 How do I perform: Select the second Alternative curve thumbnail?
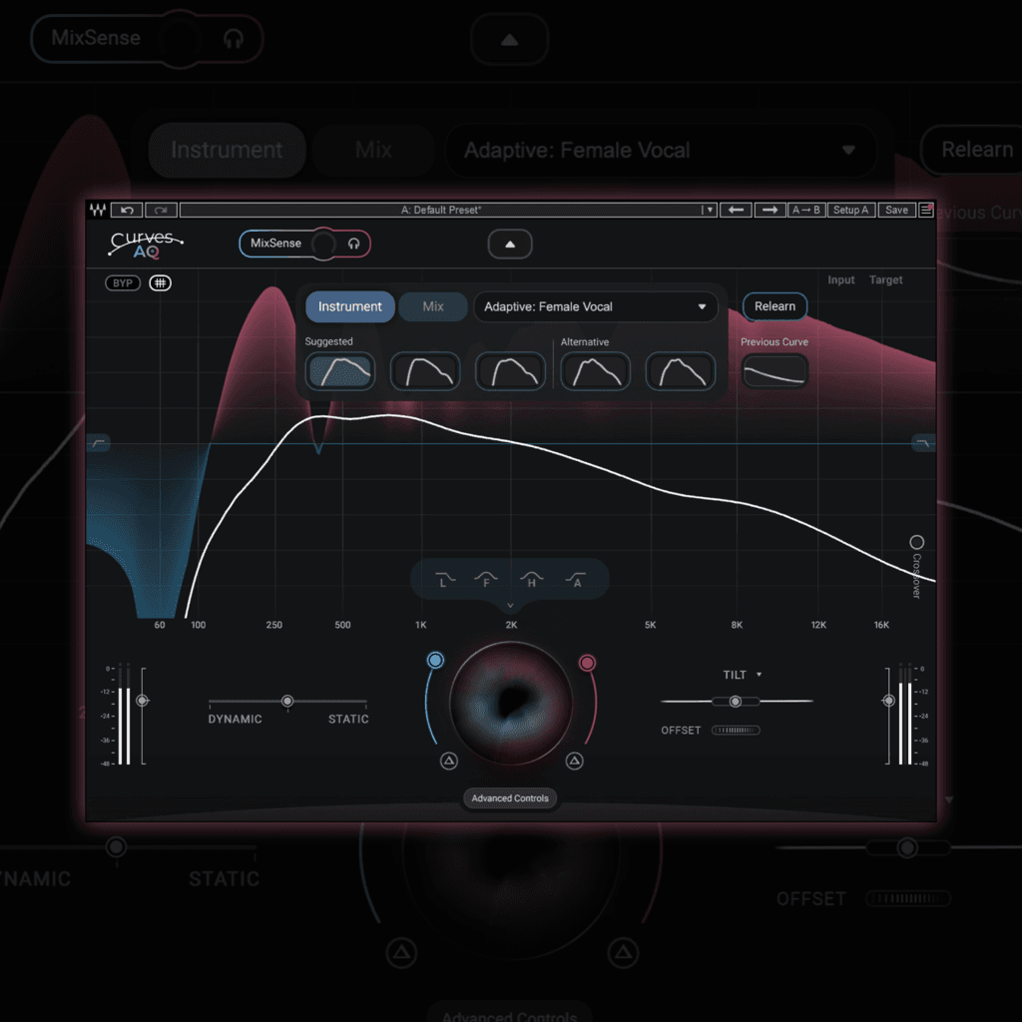(681, 371)
